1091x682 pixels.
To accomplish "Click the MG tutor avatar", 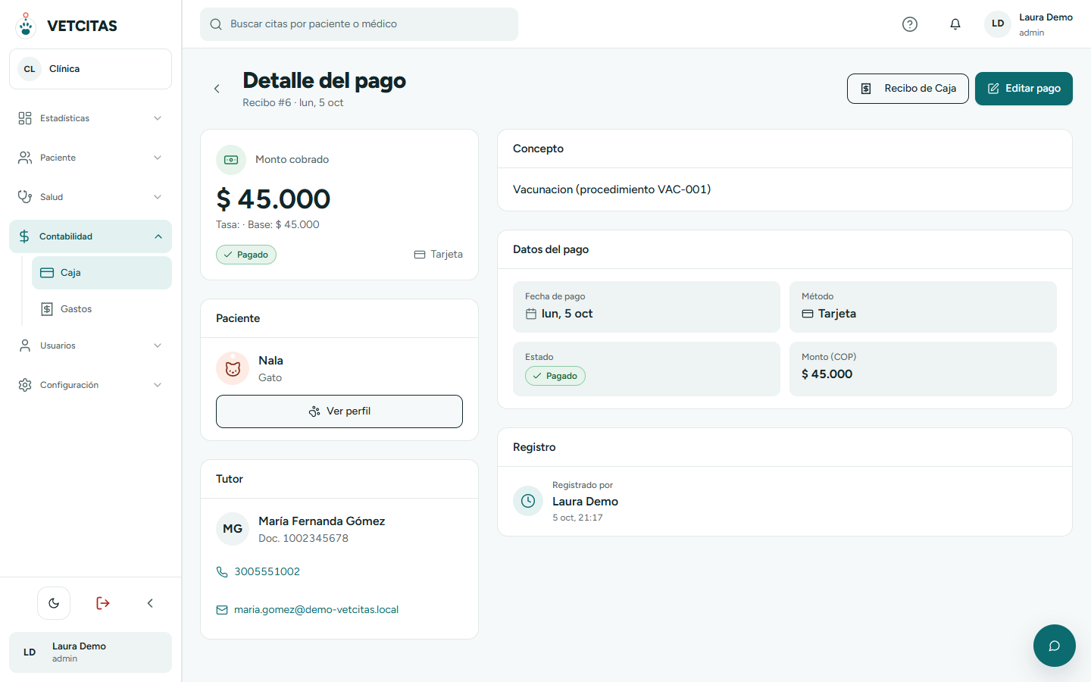I will [233, 529].
